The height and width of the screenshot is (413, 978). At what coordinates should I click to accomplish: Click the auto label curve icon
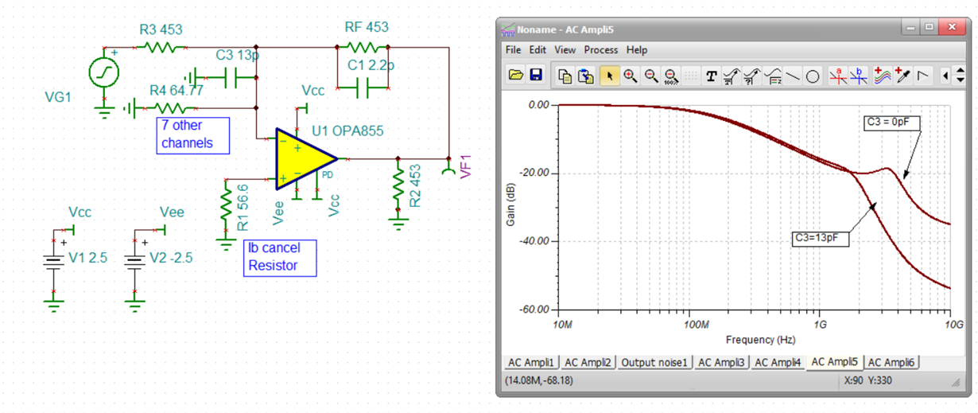pyautogui.click(x=732, y=76)
